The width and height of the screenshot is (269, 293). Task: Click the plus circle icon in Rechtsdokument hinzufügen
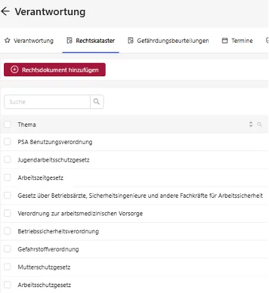(x=14, y=70)
